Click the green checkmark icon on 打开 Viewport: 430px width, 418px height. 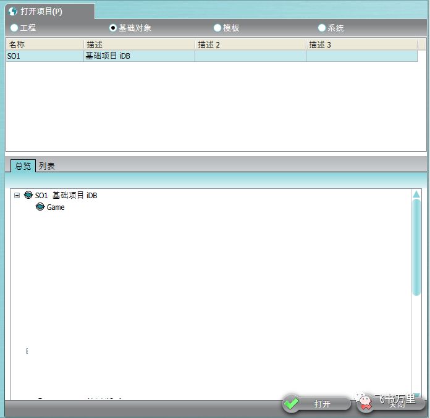(292, 403)
